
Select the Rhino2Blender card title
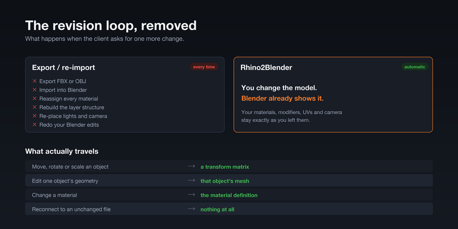(x=266, y=68)
